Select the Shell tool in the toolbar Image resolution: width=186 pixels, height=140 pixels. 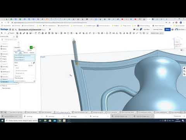click(x=49, y=33)
